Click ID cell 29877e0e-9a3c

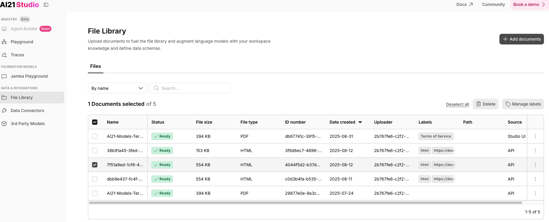point(303,193)
